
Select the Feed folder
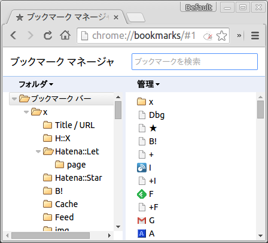pos(59,217)
